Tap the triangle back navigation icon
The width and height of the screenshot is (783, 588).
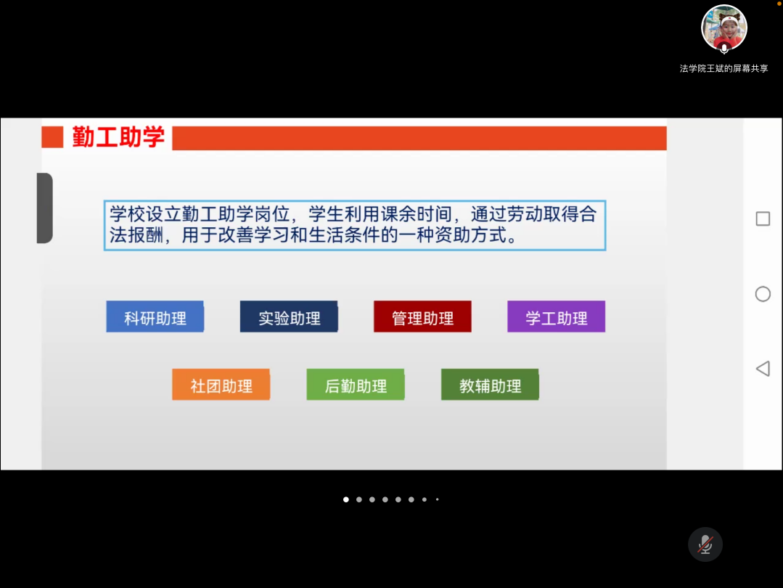pyautogui.click(x=763, y=369)
